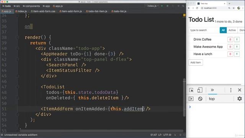Click the browser back arrow
Viewport: 245px width, 138px height.
coord(189,8)
